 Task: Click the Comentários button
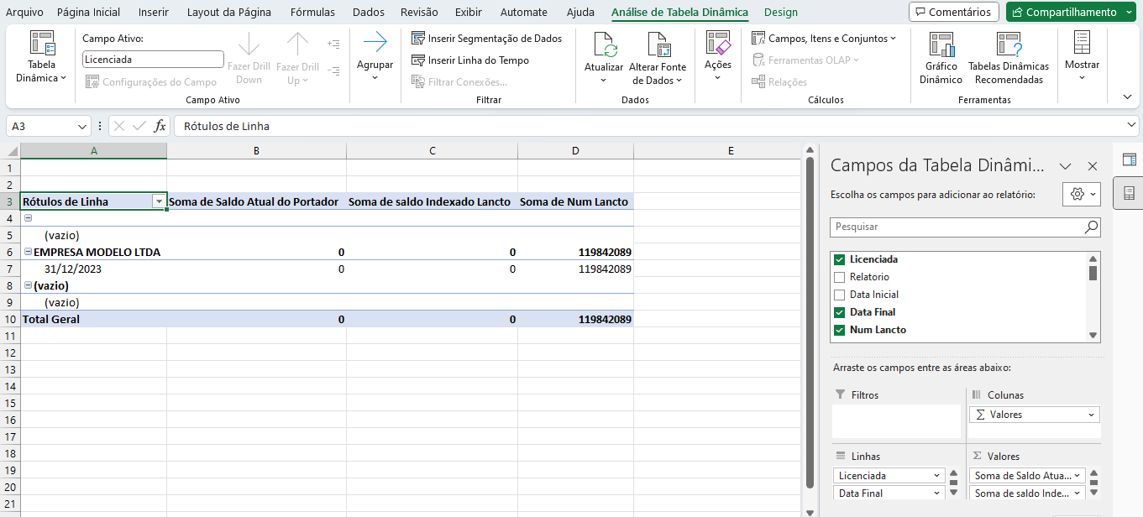tap(954, 12)
